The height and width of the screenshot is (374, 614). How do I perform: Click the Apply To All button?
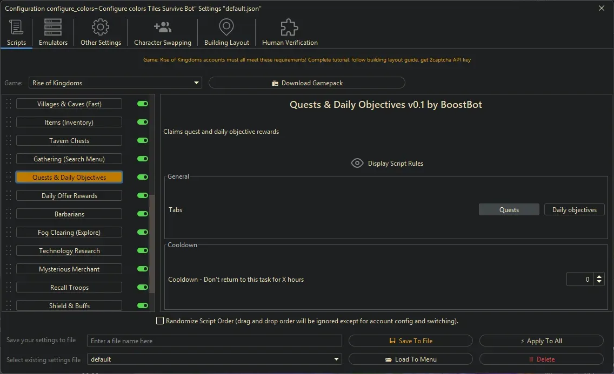click(x=541, y=341)
